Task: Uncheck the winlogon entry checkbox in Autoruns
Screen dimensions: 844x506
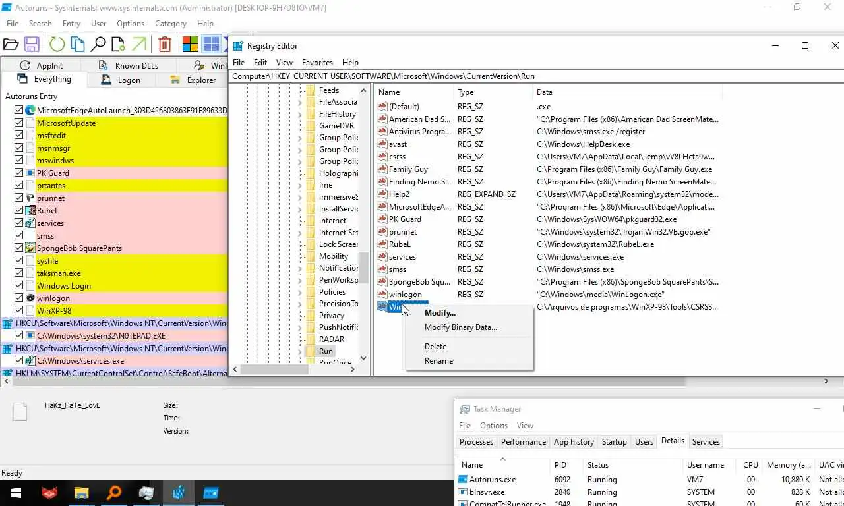Action: click(19, 298)
